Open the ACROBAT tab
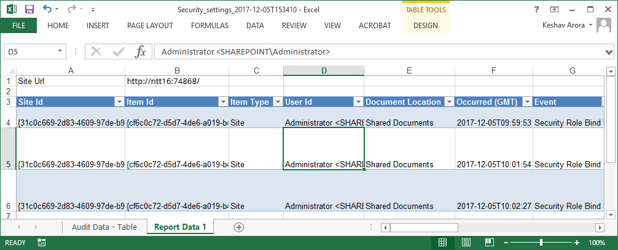 (x=375, y=26)
